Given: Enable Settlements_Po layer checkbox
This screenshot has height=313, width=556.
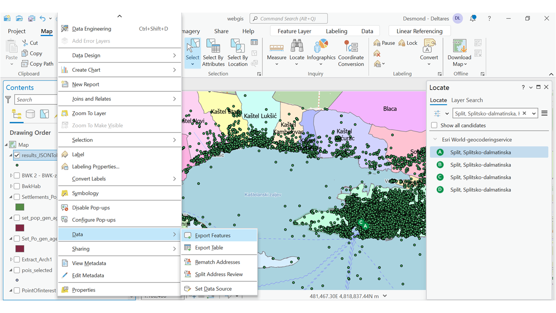Looking at the screenshot, I should [x=17, y=197].
